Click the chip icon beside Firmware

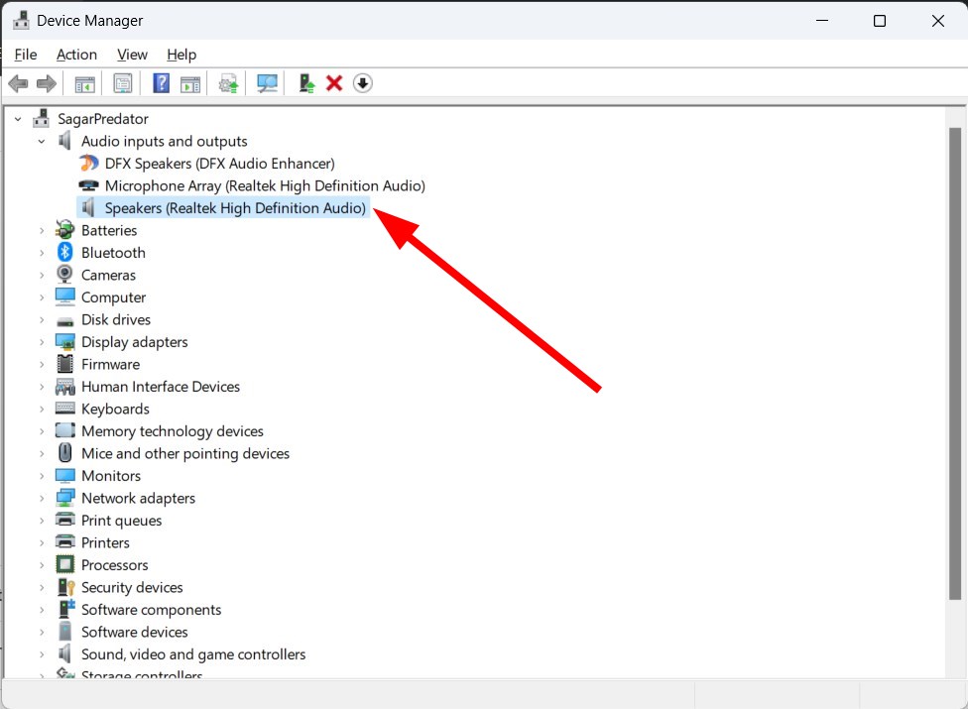(64, 364)
